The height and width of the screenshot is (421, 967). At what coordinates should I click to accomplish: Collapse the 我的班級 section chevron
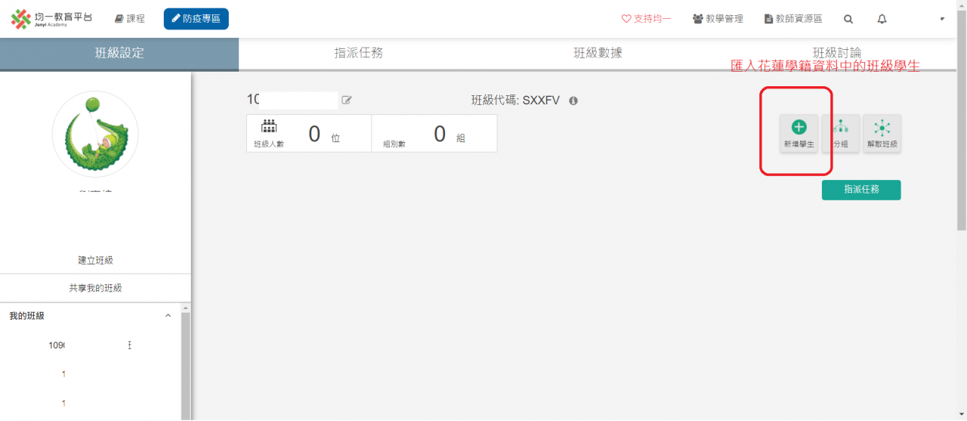coord(168,316)
